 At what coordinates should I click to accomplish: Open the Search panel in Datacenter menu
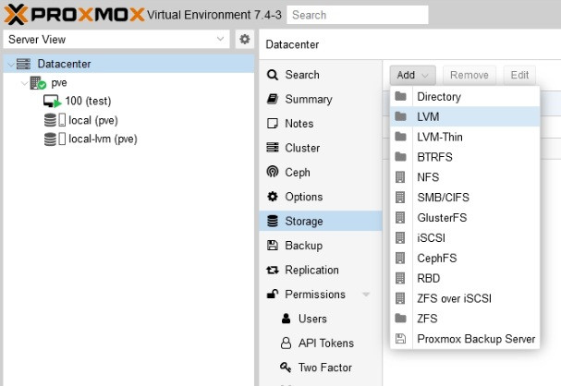(321, 75)
